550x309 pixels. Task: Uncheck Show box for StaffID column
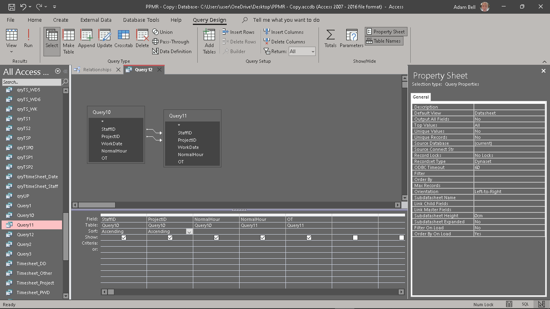click(124, 238)
